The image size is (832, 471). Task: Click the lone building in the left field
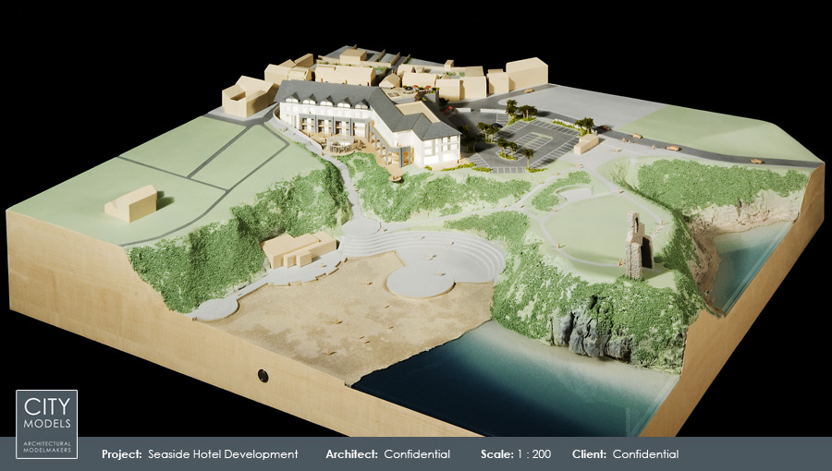(x=131, y=202)
